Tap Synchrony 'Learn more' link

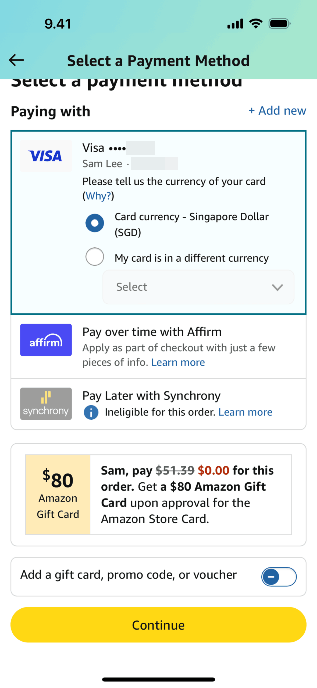[x=245, y=412]
